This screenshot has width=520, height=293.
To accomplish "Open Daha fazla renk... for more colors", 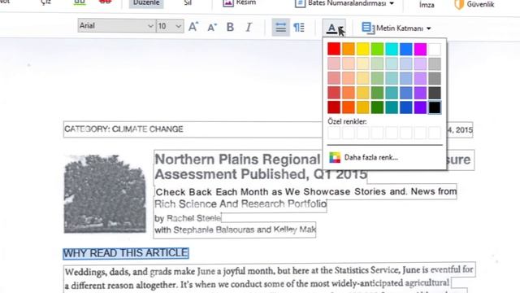I will (371, 157).
